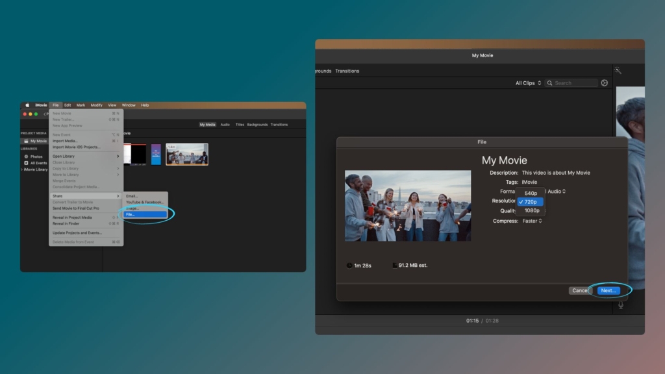
Task: Click the All Events star icon
Action: pyautogui.click(x=26, y=163)
